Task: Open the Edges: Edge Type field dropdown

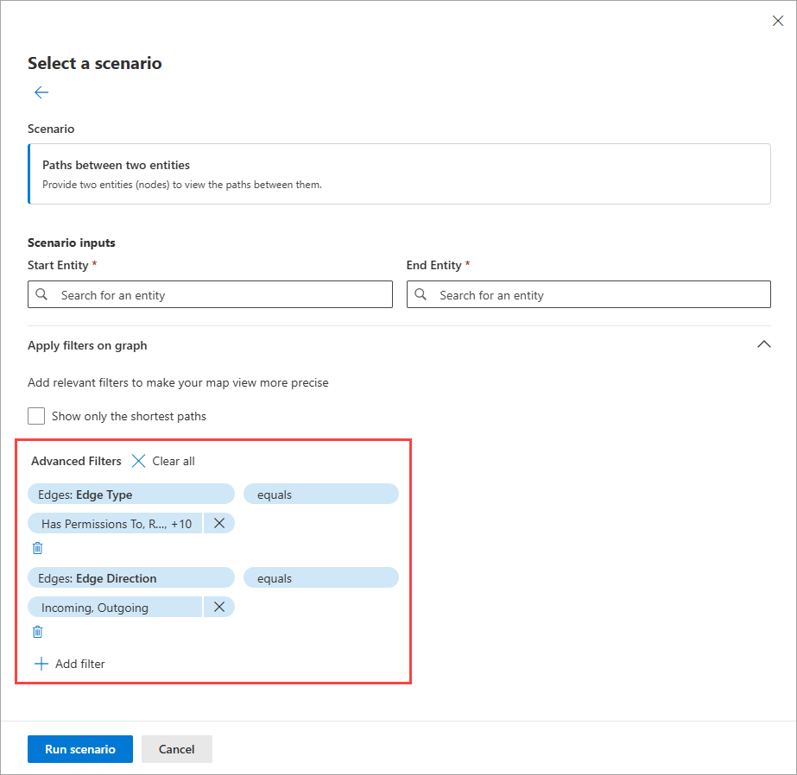Action: click(x=131, y=495)
